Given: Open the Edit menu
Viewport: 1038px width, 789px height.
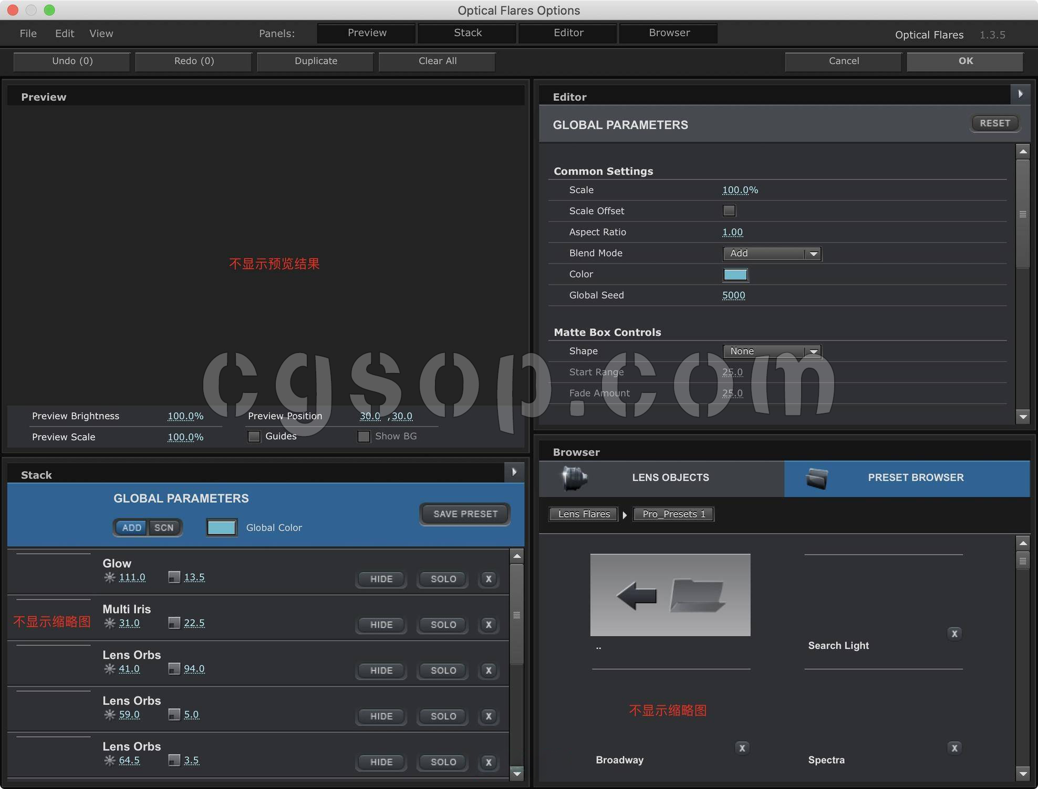Looking at the screenshot, I should point(65,34).
